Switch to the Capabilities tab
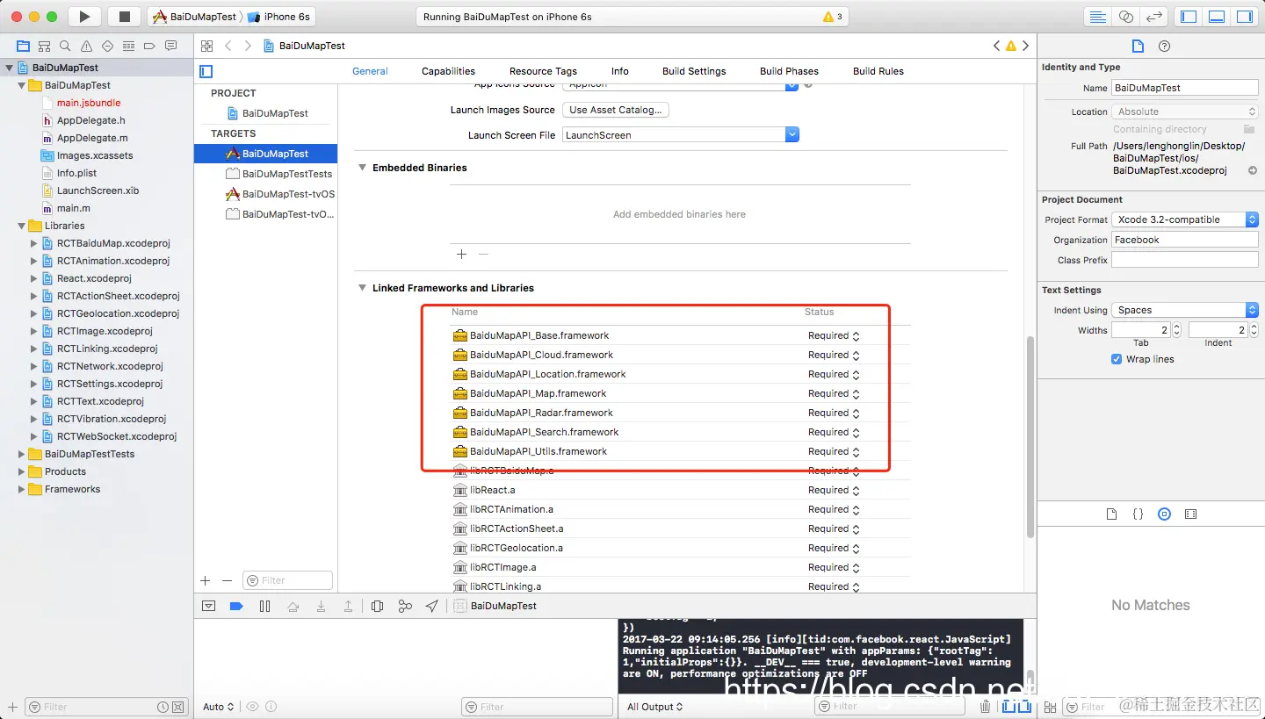Viewport: 1265px width, 719px height. [x=448, y=71]
